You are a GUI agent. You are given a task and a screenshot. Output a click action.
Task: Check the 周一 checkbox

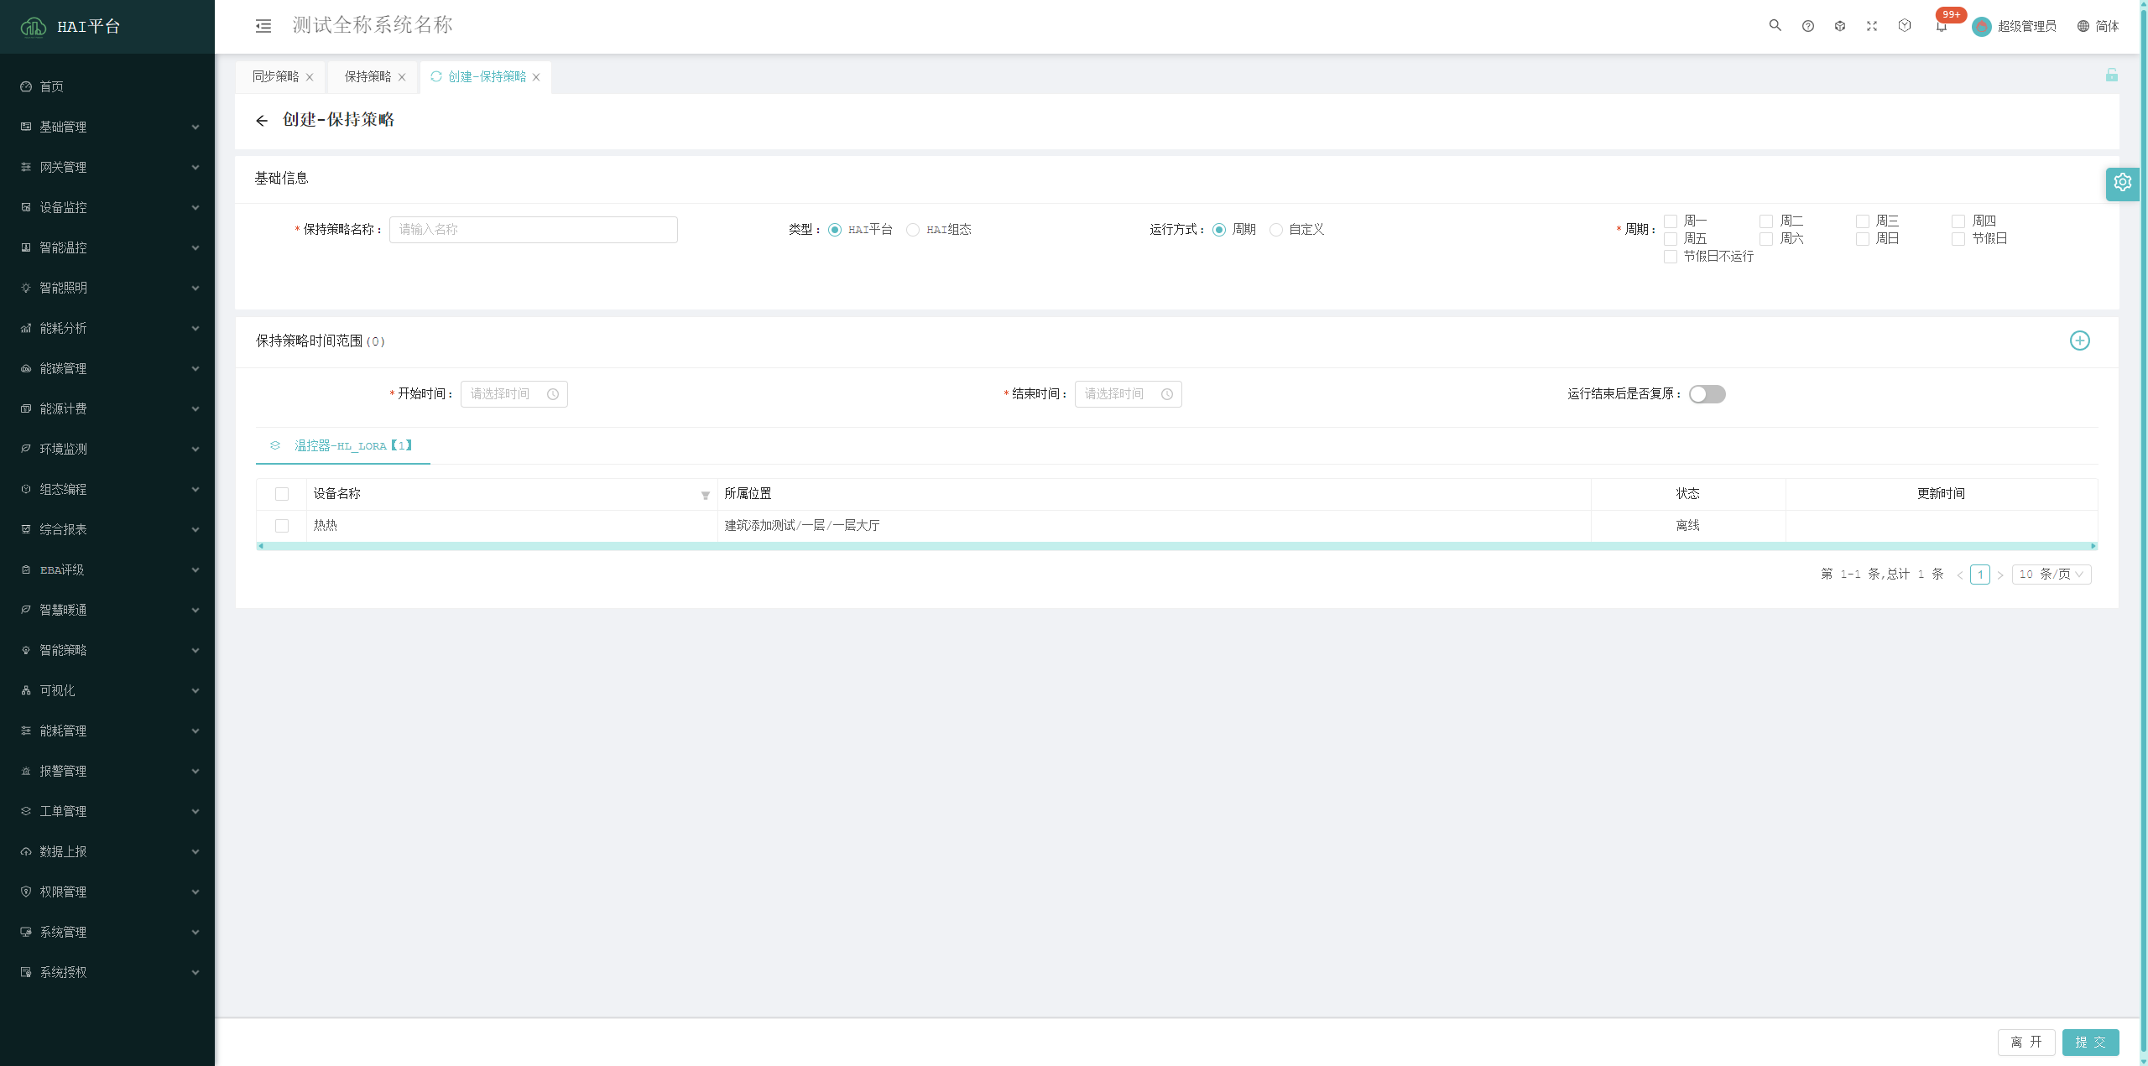[x=1671, y=221]
